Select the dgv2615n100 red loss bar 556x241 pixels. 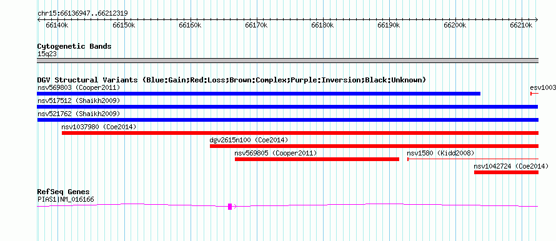(x=374, y=146)
